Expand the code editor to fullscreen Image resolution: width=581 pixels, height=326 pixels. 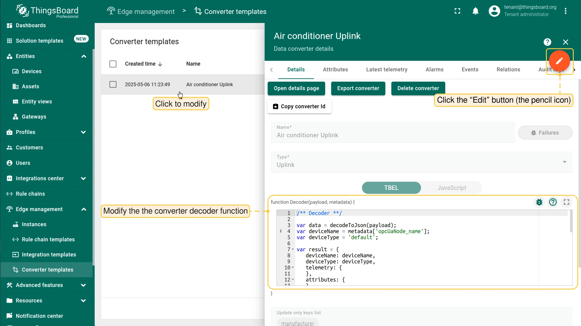(566, 202)
